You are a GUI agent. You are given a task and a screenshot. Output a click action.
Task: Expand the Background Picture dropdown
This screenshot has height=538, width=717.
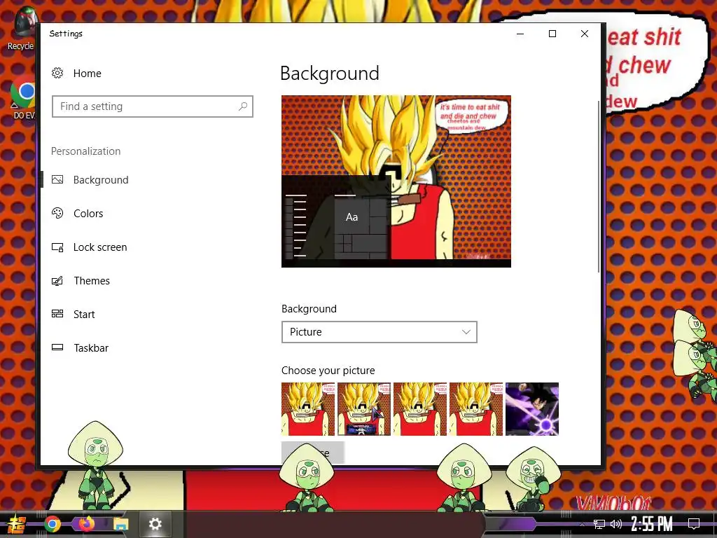(379, 332)
